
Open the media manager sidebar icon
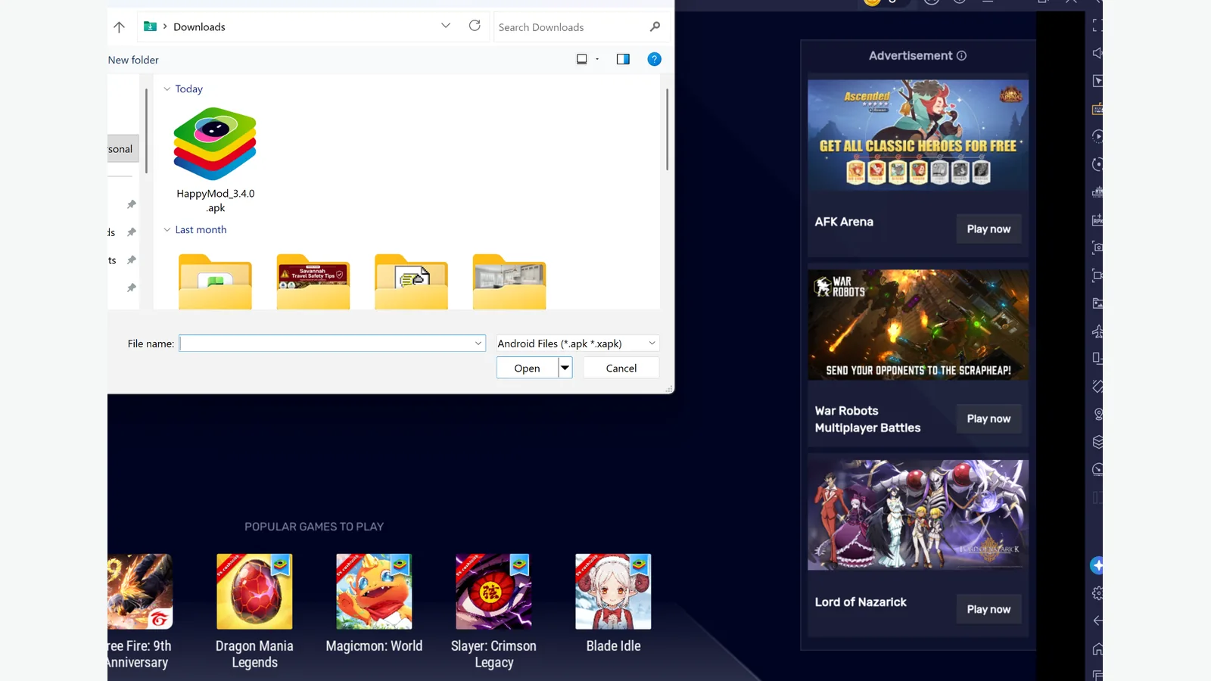[1097, 303]
